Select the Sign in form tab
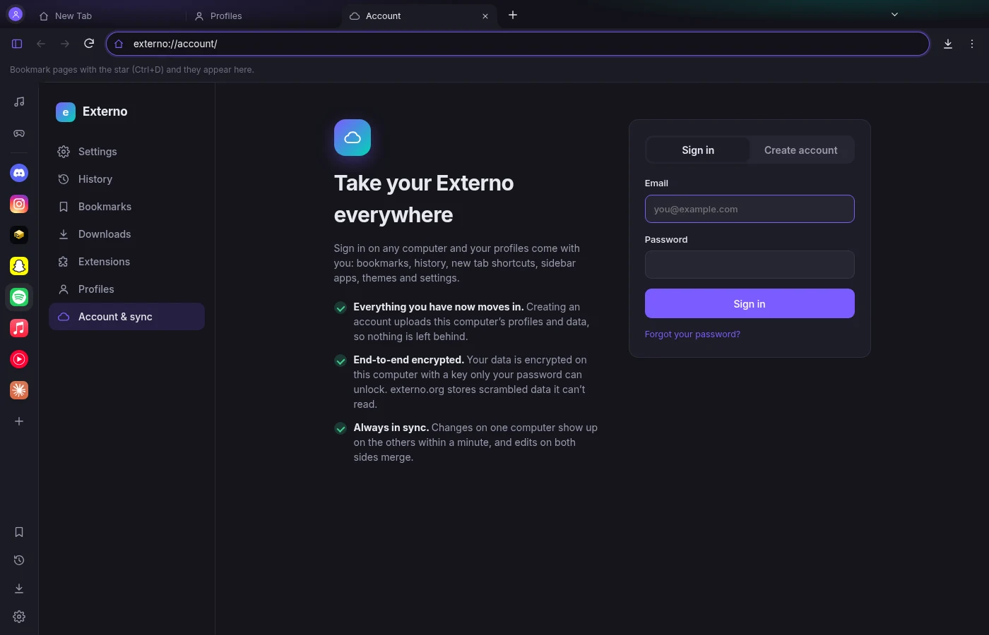This screenshot has height=635, width=989. [698, 150]
